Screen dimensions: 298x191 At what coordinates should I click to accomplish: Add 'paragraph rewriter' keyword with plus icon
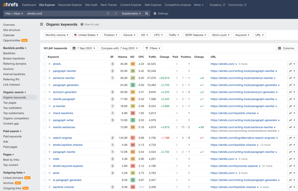(49, 71)
